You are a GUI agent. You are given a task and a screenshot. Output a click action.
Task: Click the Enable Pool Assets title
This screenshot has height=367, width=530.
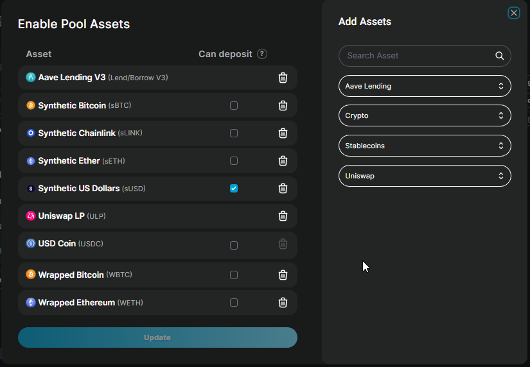74,24
